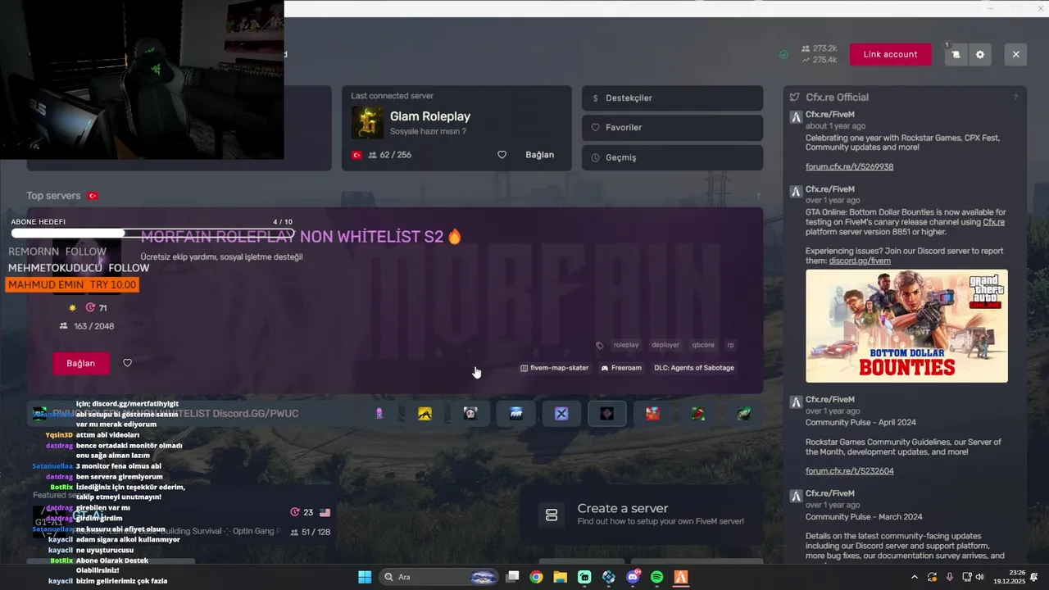Select the skull face server icon
This screenshot has width=1049, height=590.
[470, 414]
